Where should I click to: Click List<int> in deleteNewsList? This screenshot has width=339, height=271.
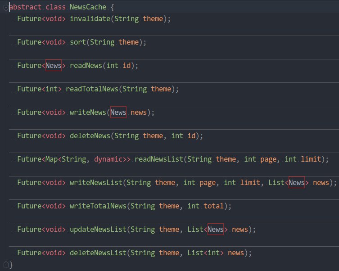(205, 253)
